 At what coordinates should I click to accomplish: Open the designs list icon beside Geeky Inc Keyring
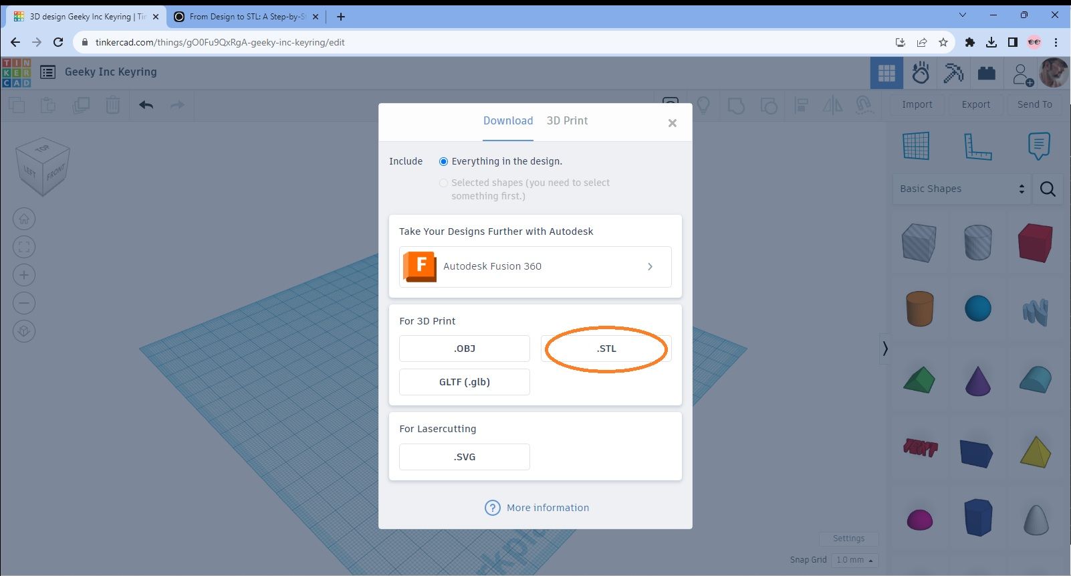[x=47, y=72]
